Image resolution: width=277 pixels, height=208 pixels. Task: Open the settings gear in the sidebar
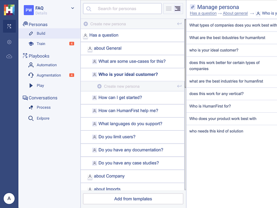pos(9,42)
